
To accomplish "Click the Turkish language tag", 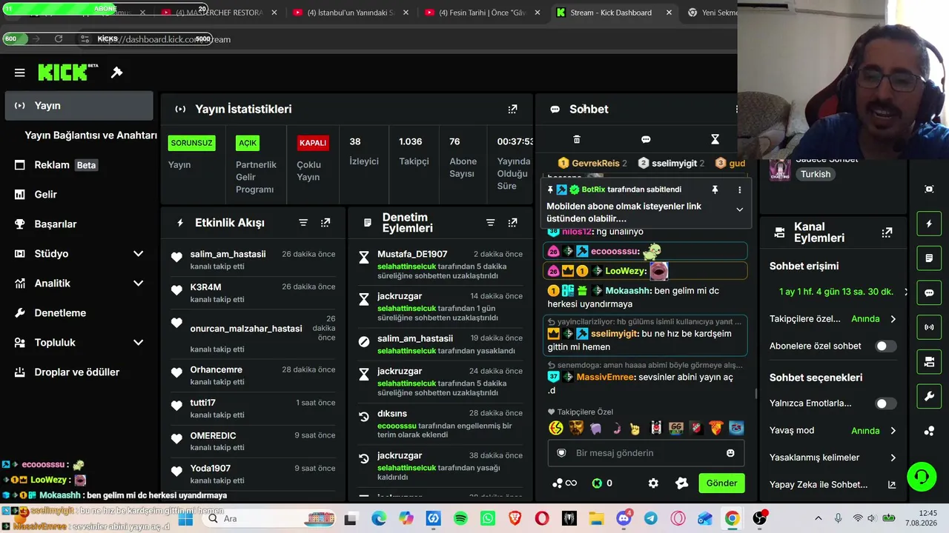I will tap(816, 175).
